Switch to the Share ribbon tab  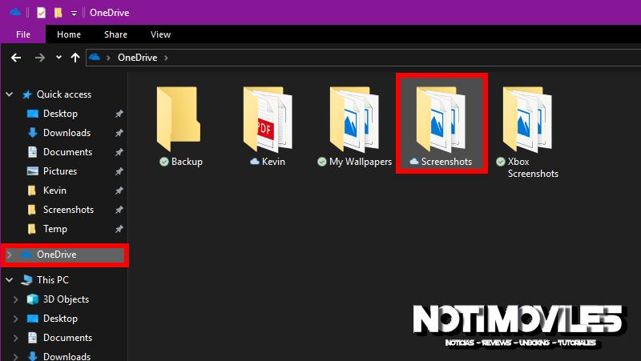coord(115,34)
